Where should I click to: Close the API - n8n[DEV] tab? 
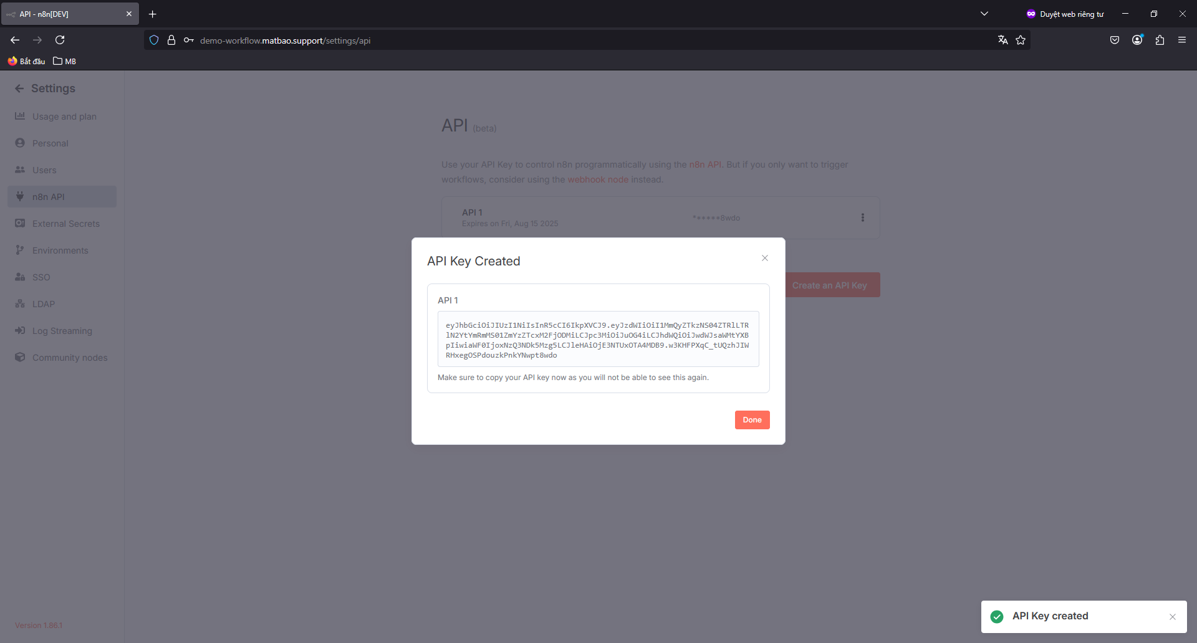pyautogui.click(x=129, y=14)
